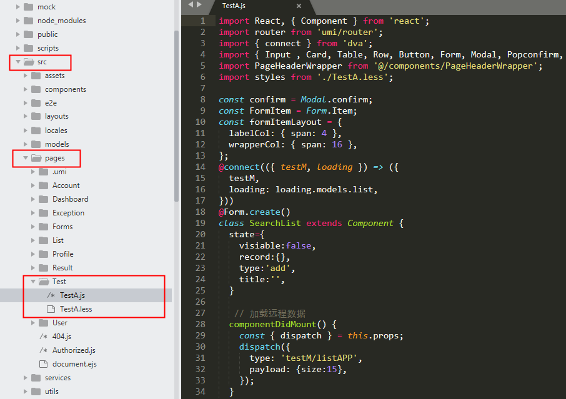Click the TestA.js code file icon
566x399 pixels.
51,295
